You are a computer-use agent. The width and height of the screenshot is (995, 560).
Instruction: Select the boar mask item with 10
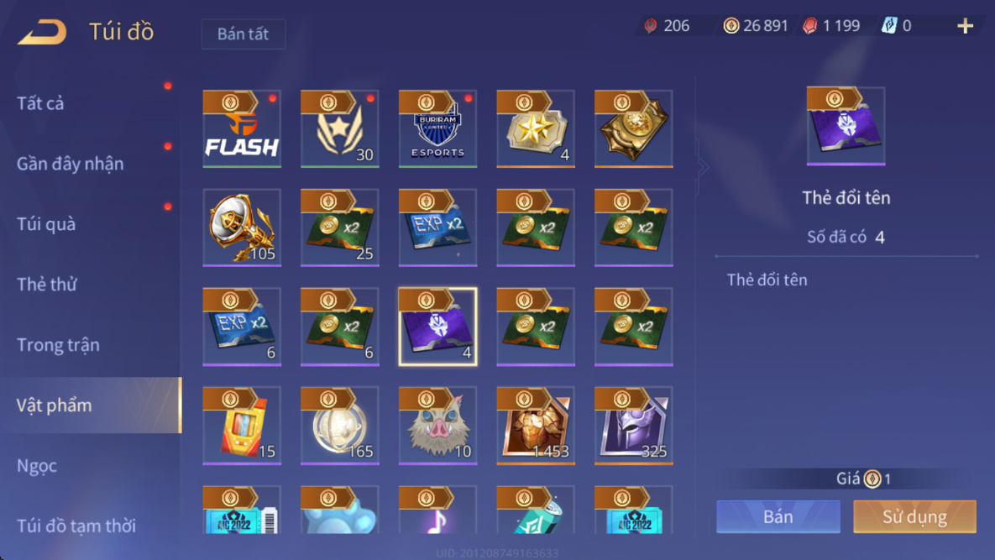click(437, 426)
